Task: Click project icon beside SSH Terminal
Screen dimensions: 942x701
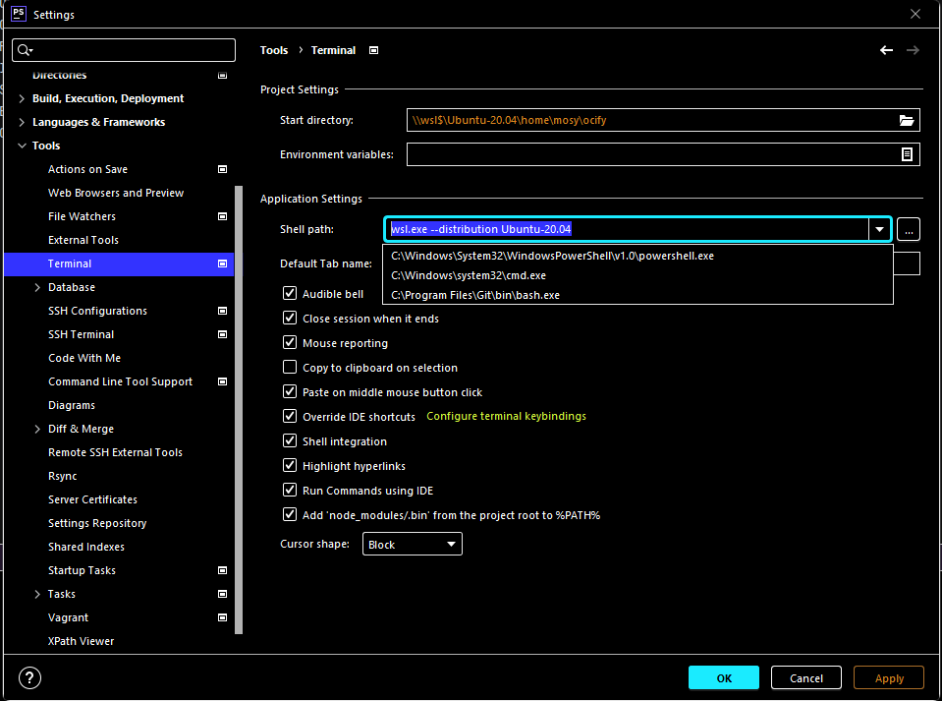Action: click(x=222, y=334)
